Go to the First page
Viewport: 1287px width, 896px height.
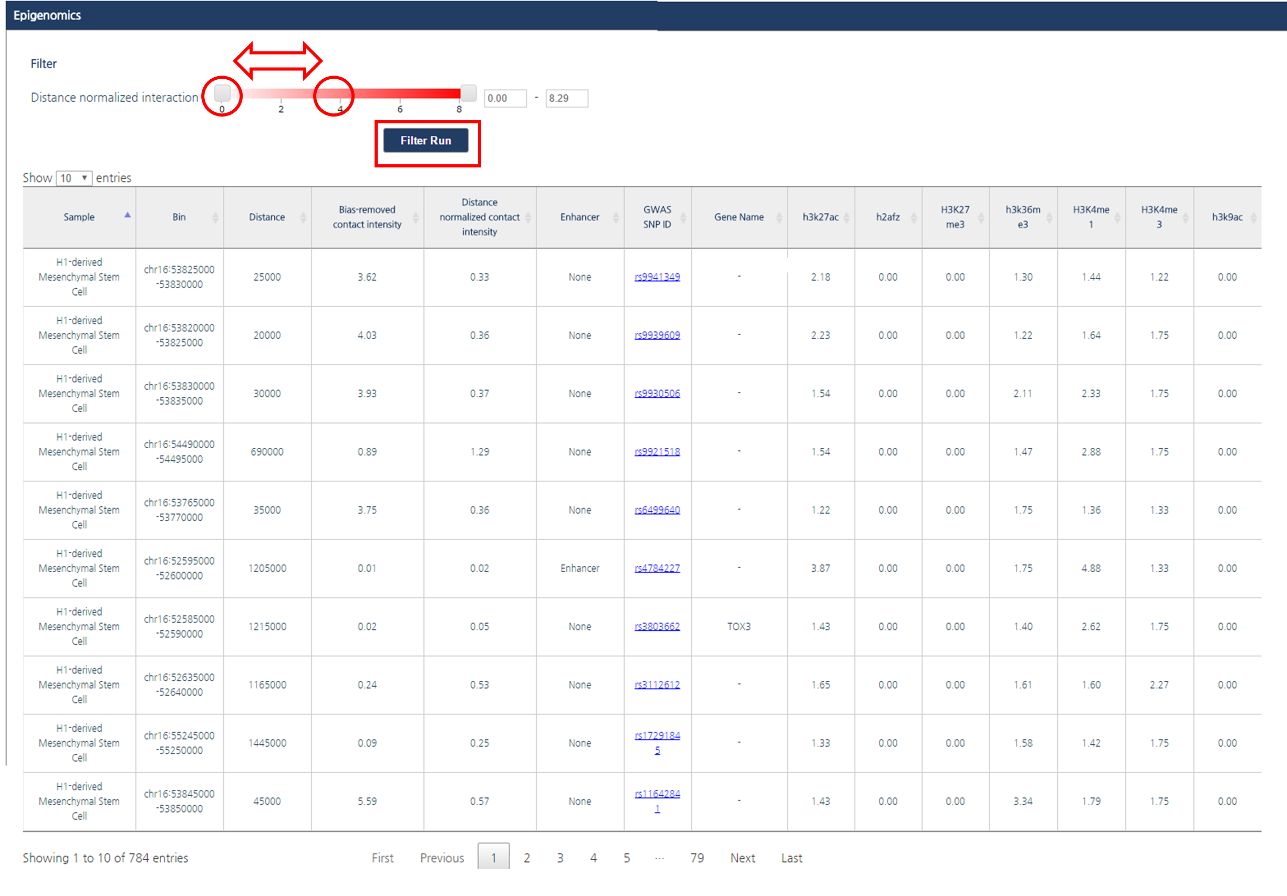[383, 858]
